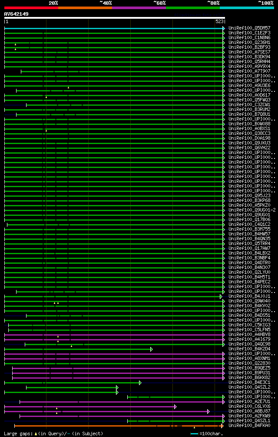This screenshot has width=278, height=437.
Task: Click the UniRef100_A8XNM1 label
Action: pos(249,358)
